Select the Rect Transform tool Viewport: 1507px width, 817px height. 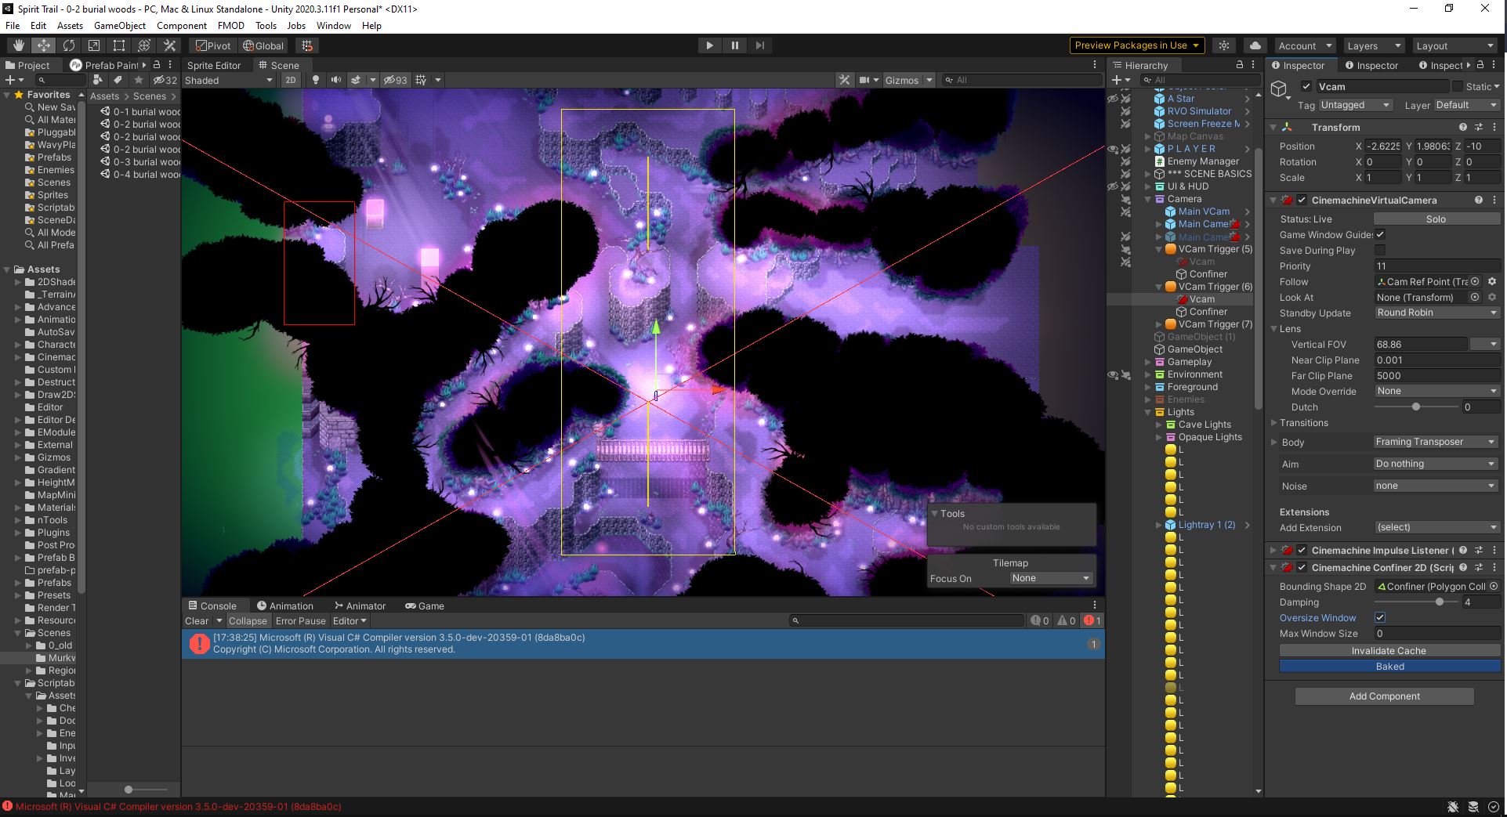pyautogui.click(x=118, y=45)
